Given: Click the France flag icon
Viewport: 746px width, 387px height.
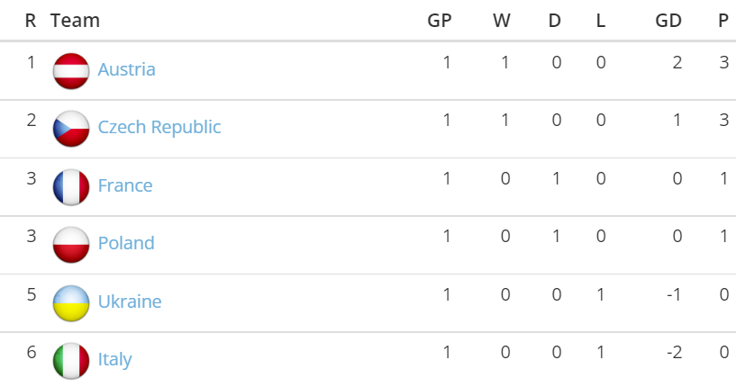Looking at the screenshot, I should (x=71, y=186).
